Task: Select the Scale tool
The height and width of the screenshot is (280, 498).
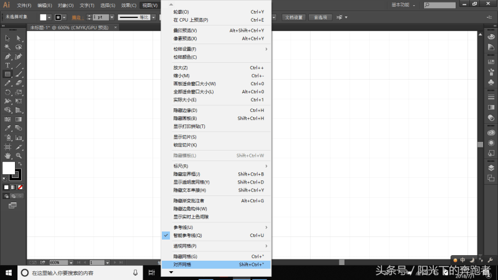Action: click(x=19, y=92)
